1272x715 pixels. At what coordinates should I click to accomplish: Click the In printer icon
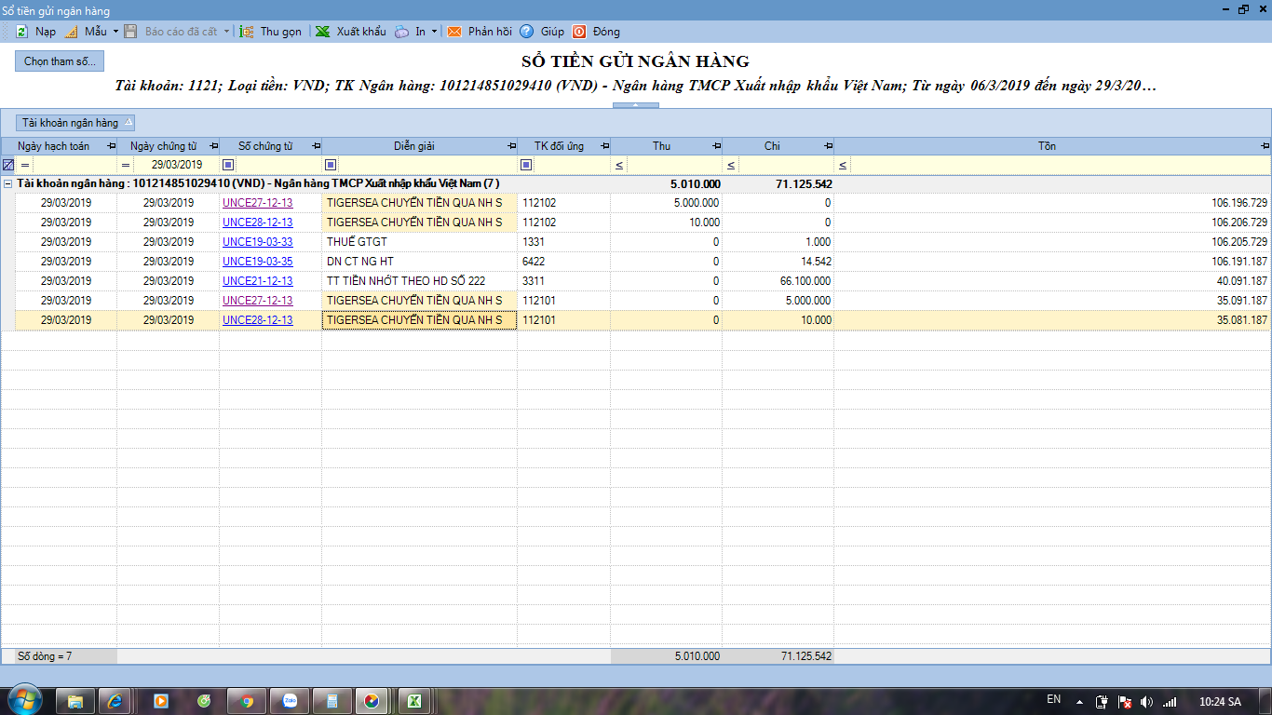401,32
